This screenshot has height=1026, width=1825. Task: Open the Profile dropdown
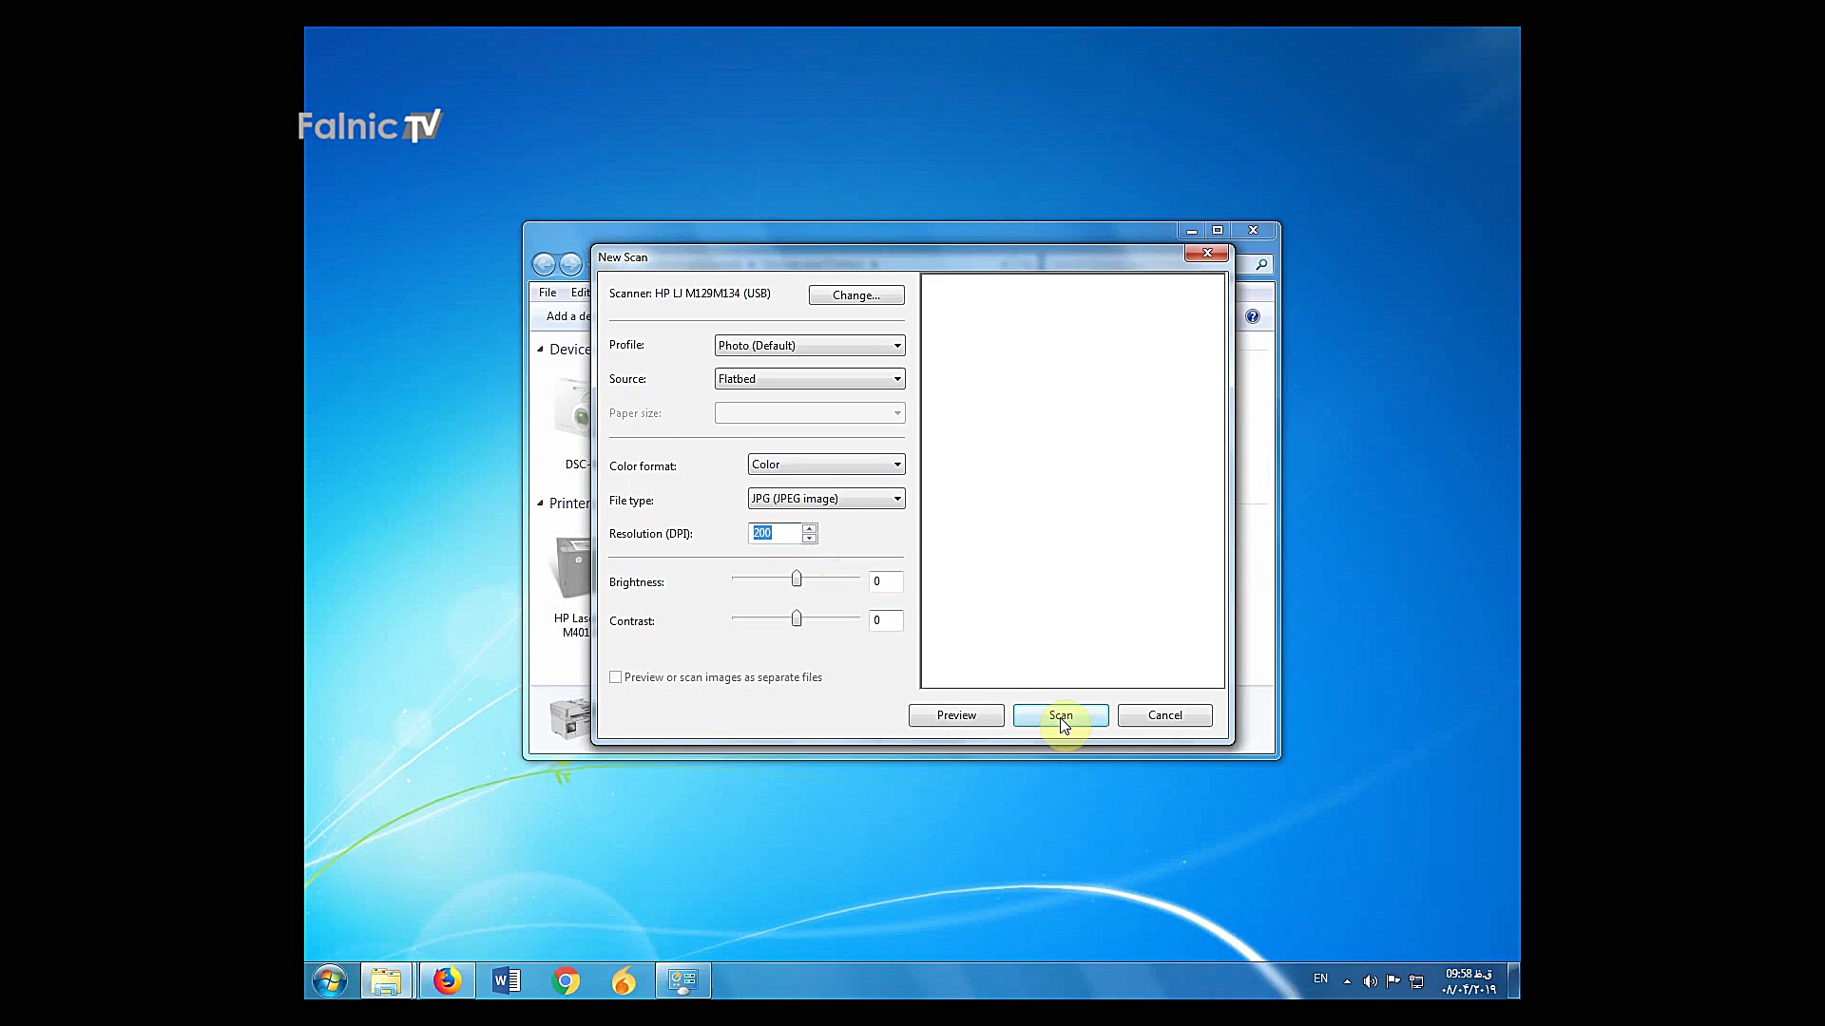coord(809,346)
